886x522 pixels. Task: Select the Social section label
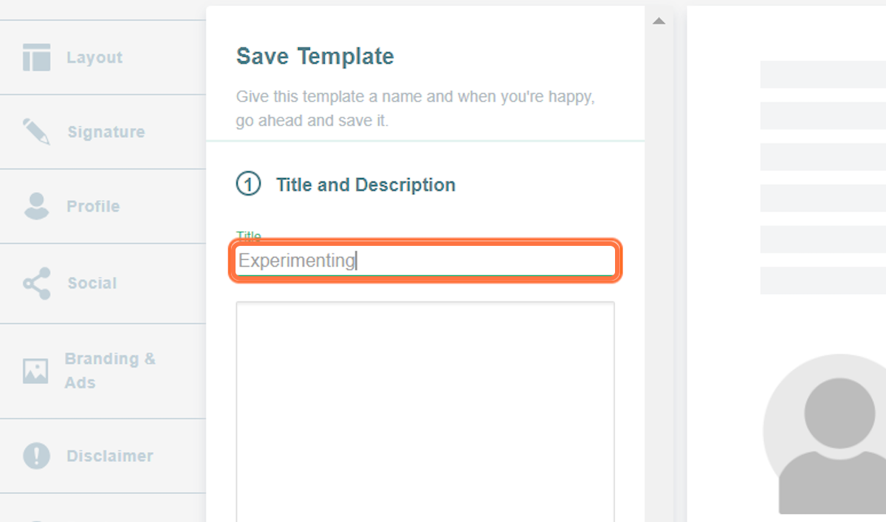coord(92,284)
